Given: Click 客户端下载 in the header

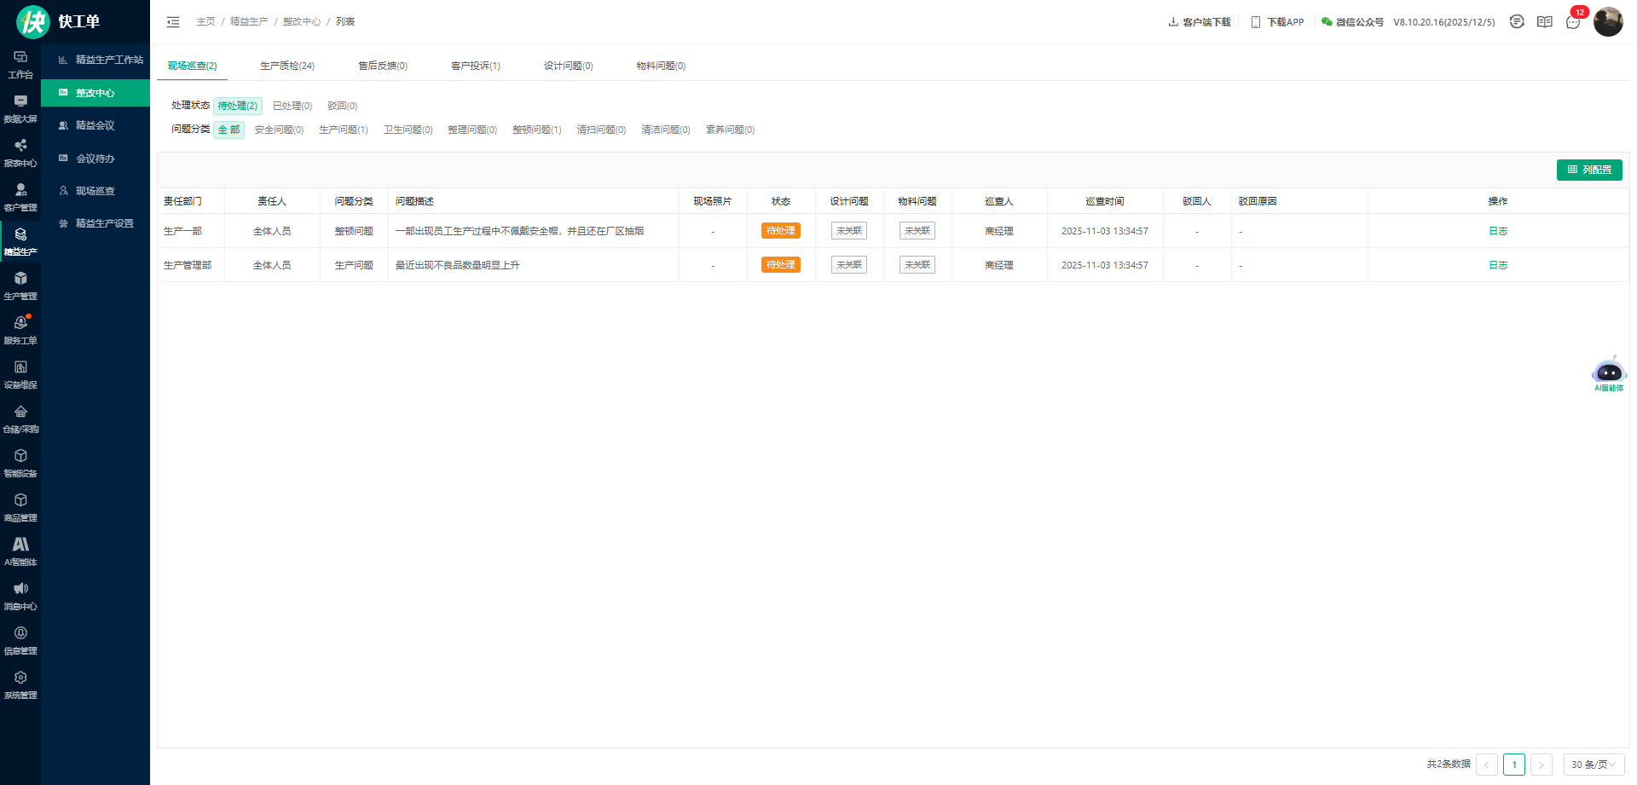Looking at the screenshot, I should pyautogui.click(x=1199, y=22).
